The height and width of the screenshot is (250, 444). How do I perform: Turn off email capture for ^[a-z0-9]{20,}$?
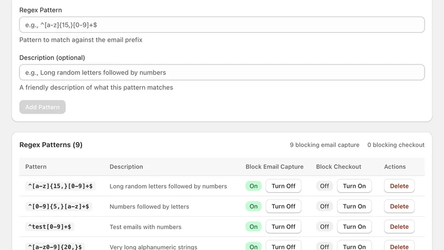284,246
